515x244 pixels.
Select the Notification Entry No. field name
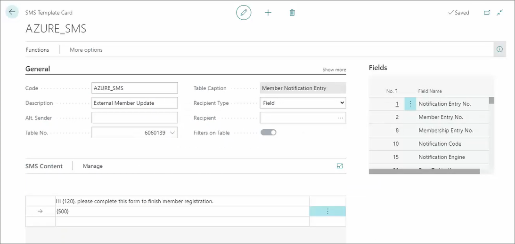click(445, 104)
